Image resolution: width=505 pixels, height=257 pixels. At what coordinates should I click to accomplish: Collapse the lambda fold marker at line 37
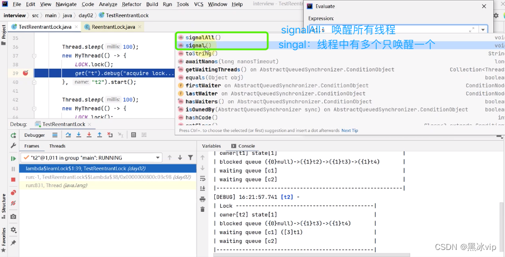point(34,56)
